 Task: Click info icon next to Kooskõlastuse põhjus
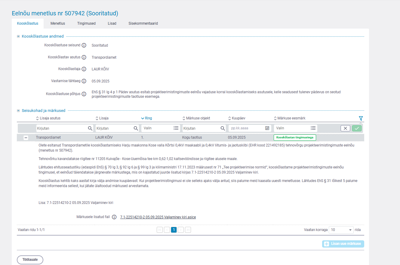(x=84, y=94)
